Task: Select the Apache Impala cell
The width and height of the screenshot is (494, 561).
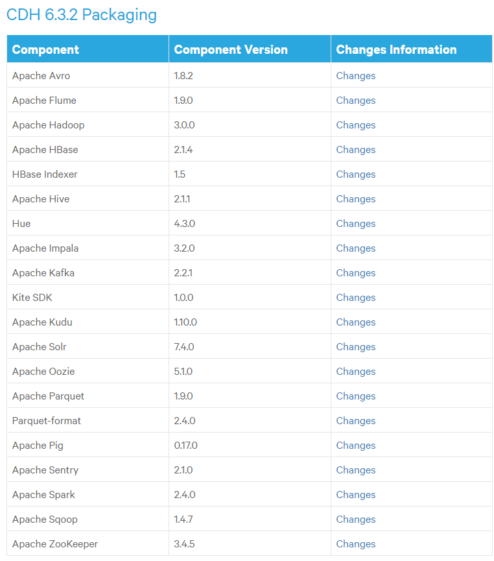Action: (x=88, y=248)
